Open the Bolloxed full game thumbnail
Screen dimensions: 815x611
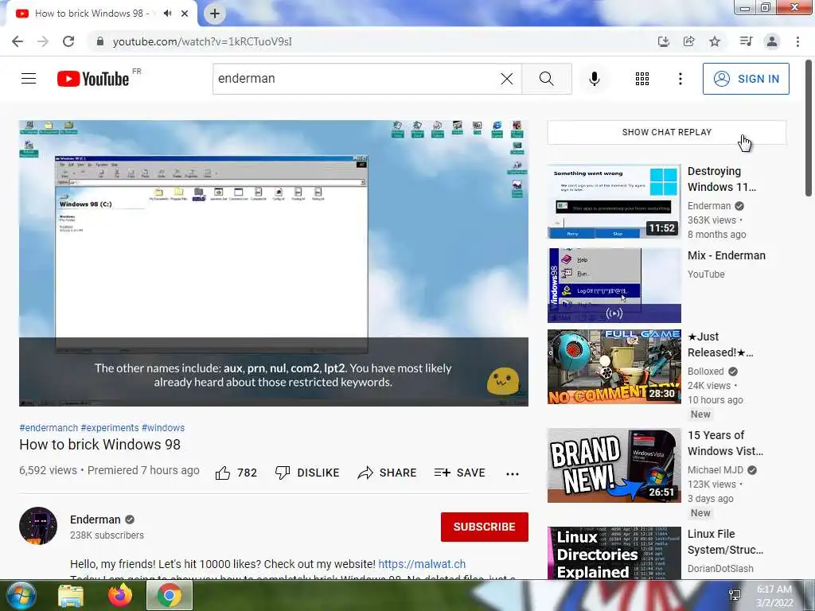point(614,367)
